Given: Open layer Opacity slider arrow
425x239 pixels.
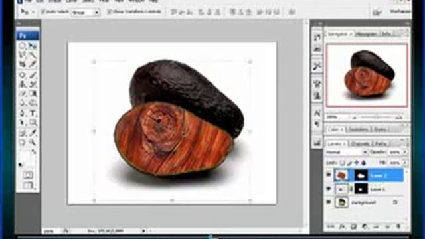Looking at the screenshot, I should (404, 153).
